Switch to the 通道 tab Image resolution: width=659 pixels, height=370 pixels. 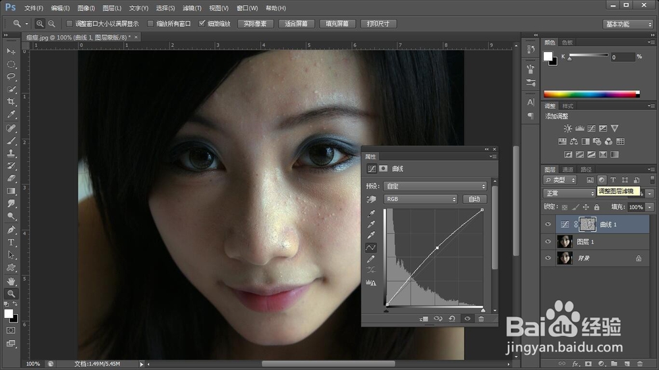(568, 169)
